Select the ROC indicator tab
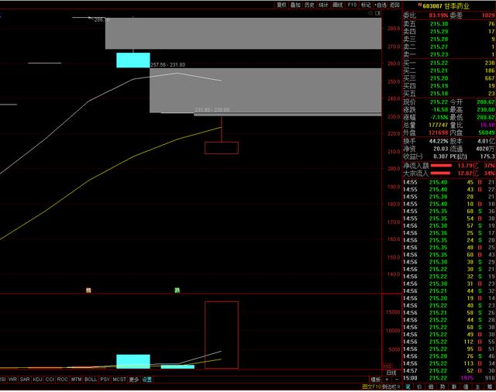The width and height of the screenshot is (496, 392). coord(62,379)
